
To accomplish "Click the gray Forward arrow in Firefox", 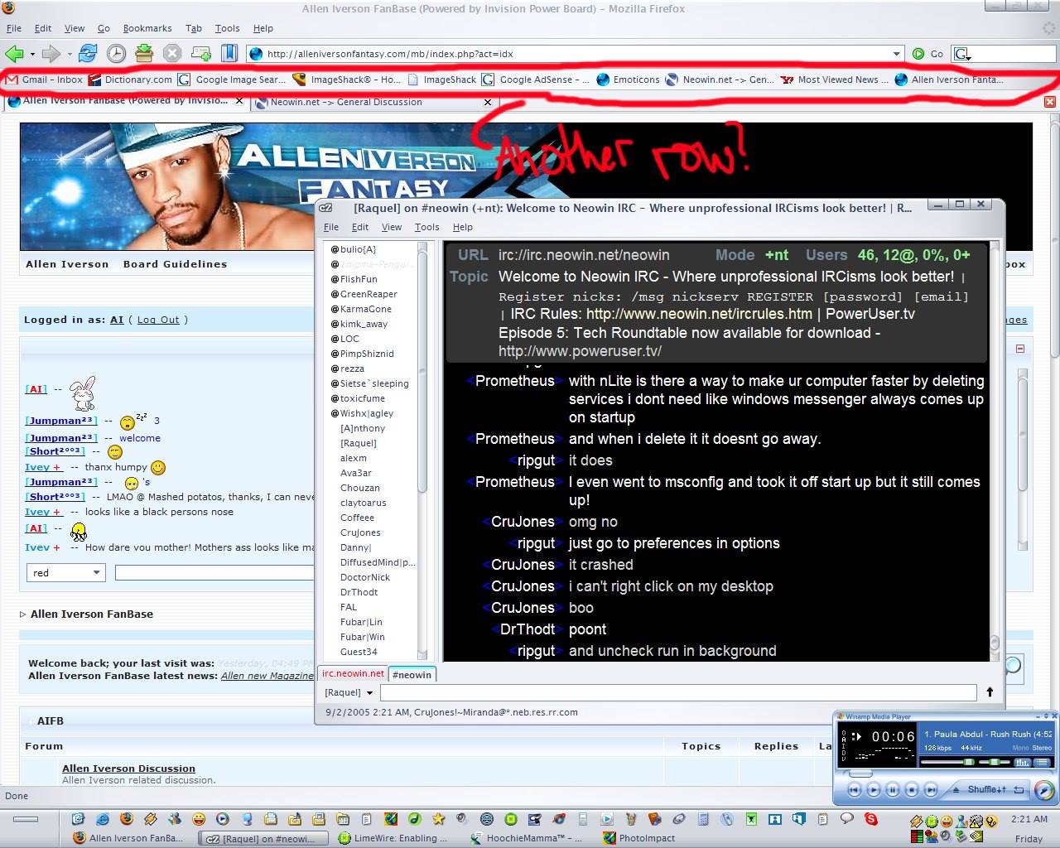I will click(51, 54).
